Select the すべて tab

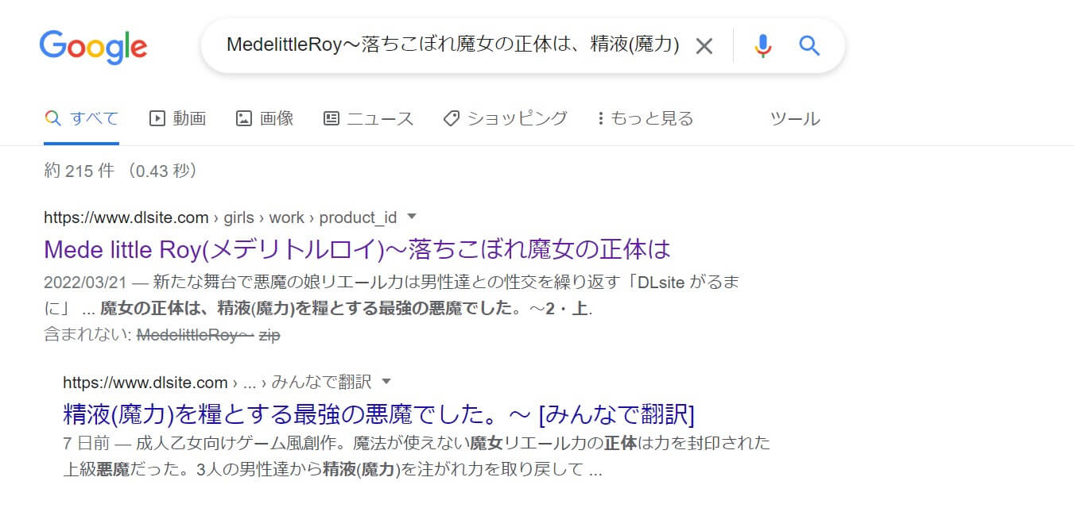(82, 119)
